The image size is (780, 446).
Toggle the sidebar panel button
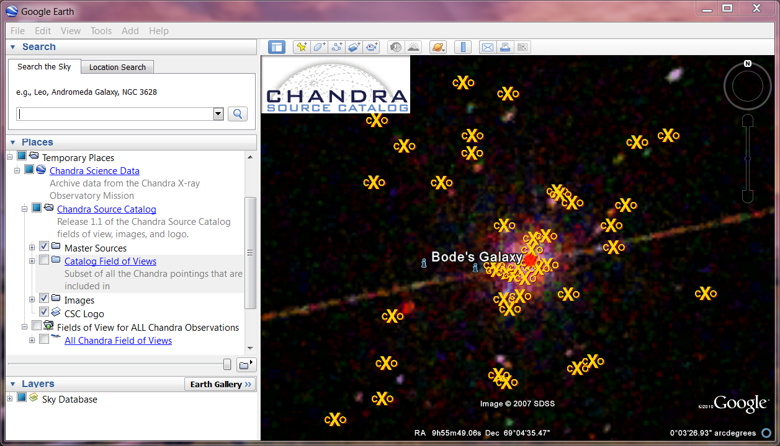point(276,47)
